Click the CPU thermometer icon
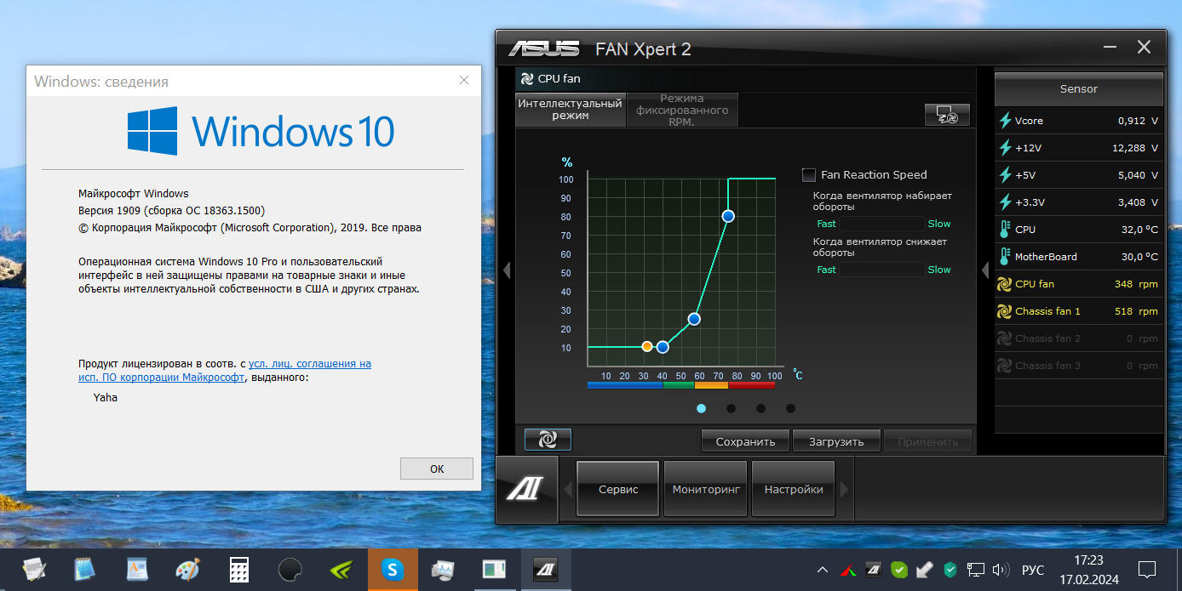Screen dimensions: 1182x591 (1005, 230)
